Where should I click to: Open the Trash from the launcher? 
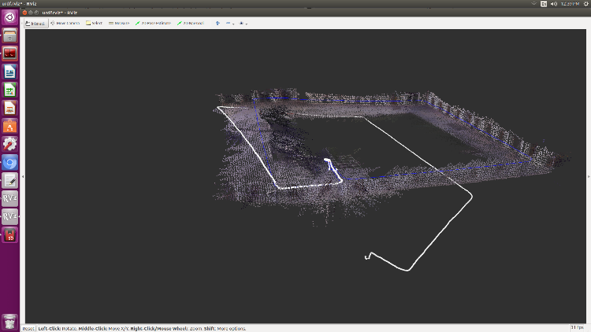10,320
